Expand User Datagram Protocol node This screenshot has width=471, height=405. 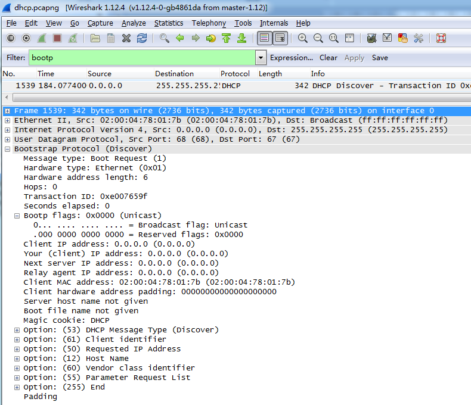pyautogui.click(x=8, y=139)
